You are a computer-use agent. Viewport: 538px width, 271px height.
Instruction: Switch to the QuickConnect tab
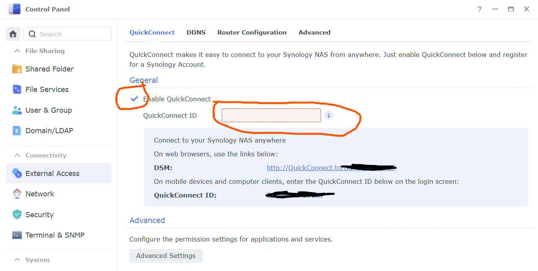(152, 33)
